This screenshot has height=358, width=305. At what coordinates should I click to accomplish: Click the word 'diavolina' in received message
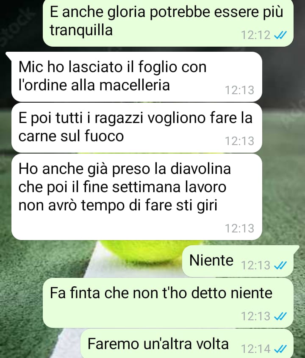201,168
